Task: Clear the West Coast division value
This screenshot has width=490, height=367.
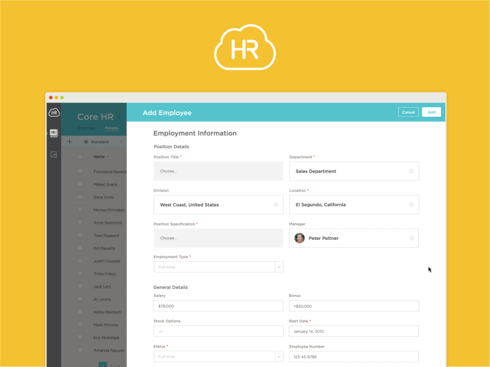Action: (276, 205)
